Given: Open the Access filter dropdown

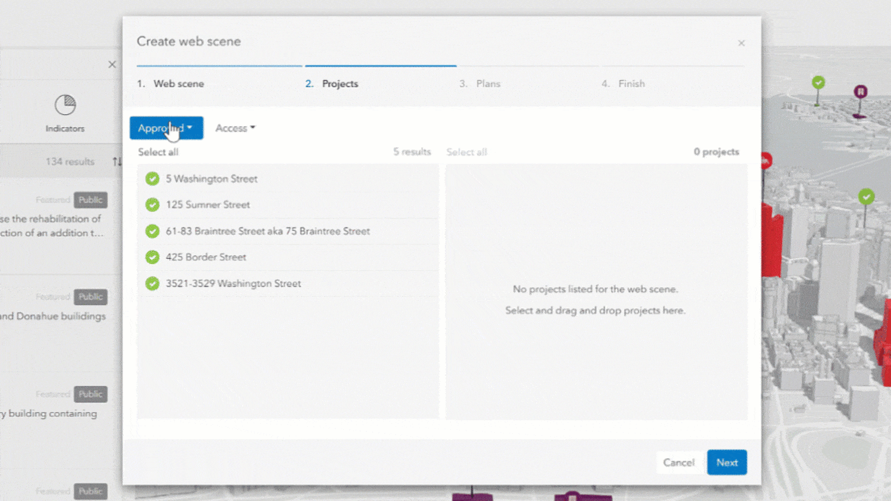Looking at the screenshot, I should pyautogui.click(x=235, y=128).
